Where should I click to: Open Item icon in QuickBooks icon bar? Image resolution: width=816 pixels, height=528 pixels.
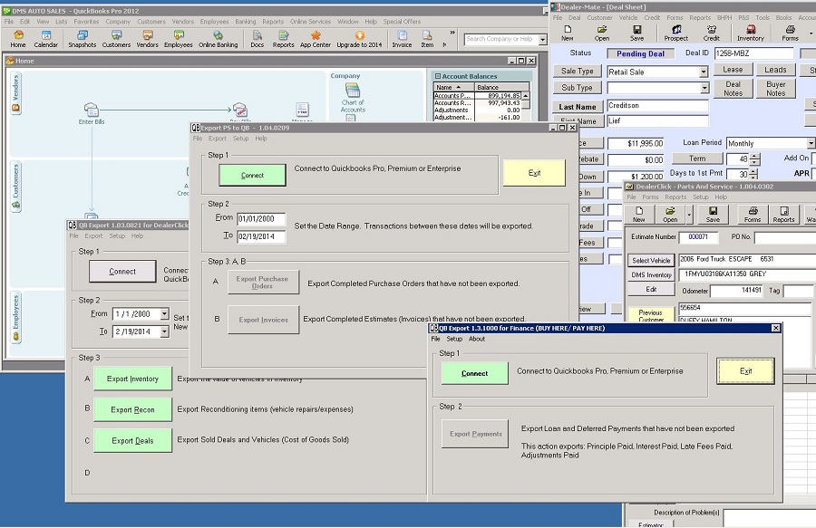427,39
